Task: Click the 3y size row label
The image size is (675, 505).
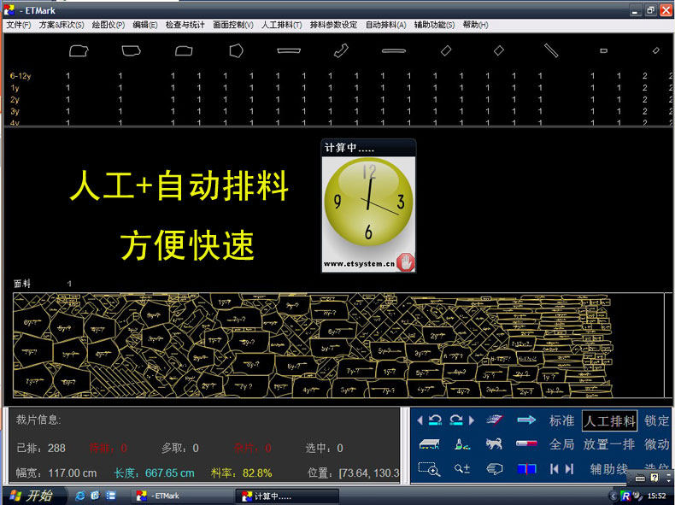Action: pyautogui.click(x=15, y=111)
